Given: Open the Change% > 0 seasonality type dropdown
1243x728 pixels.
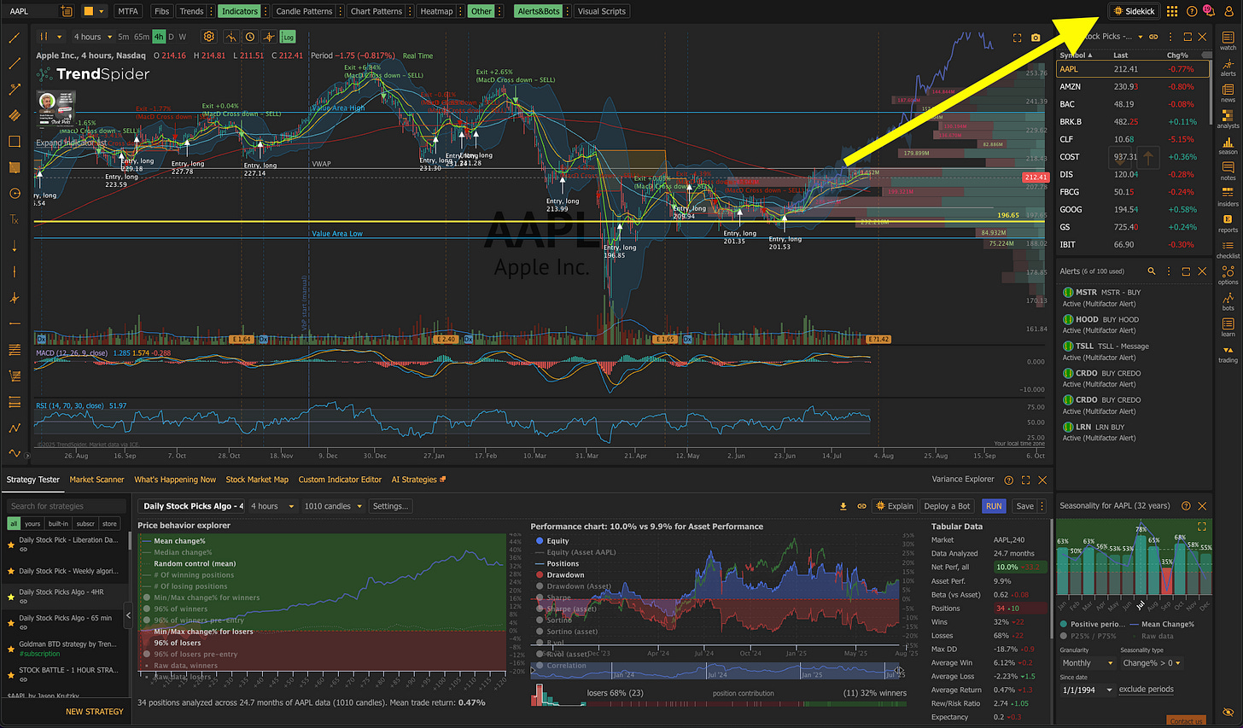Looking at the screenshot, I should [1152, 663].
